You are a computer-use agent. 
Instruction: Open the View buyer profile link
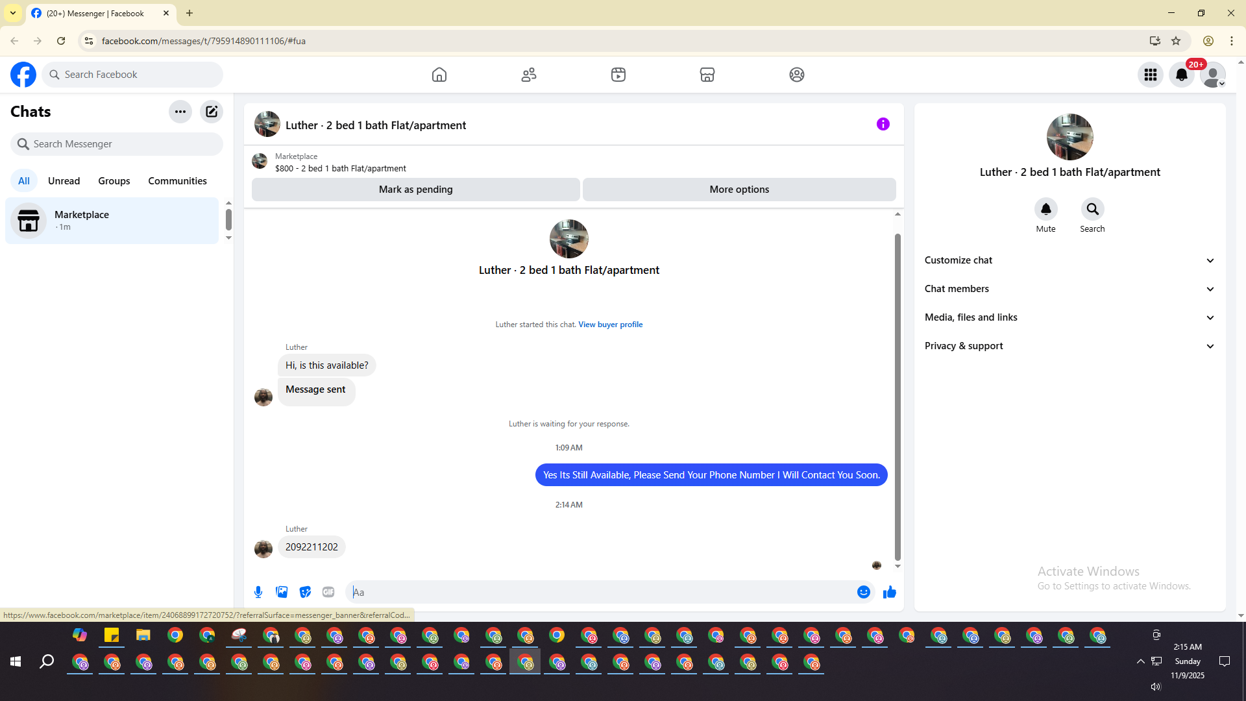click(x=610, y=325)
